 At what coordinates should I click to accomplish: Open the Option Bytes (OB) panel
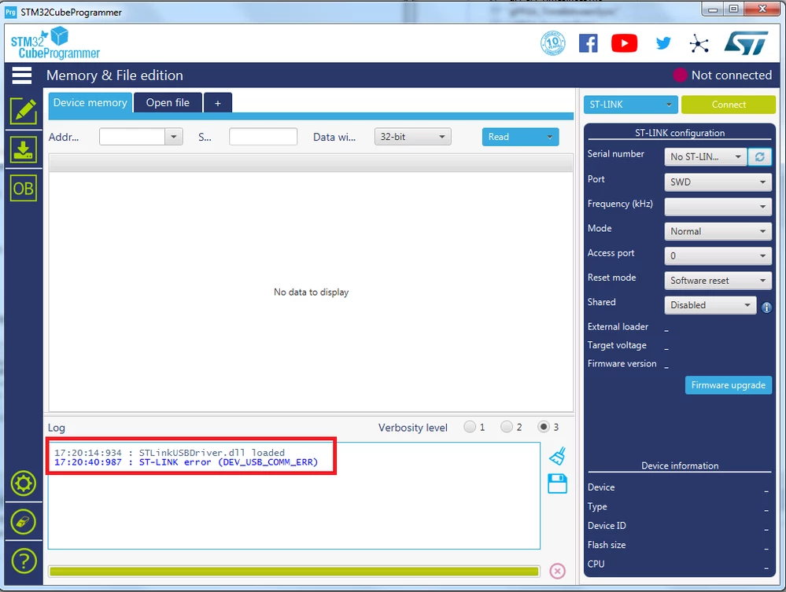click(x=23, y=189)
